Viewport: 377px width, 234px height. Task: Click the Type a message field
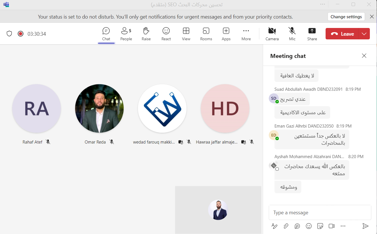click(x=320, y=213)
